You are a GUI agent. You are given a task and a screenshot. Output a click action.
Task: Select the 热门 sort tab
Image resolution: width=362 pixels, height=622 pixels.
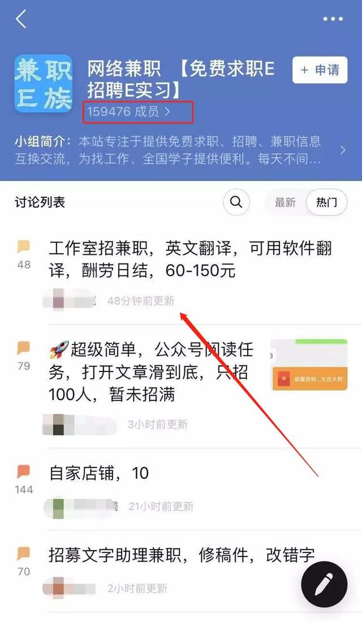327,202
